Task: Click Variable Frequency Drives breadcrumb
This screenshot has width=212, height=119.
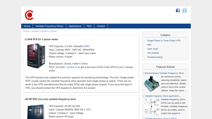Action: click(x=44, y=31)
